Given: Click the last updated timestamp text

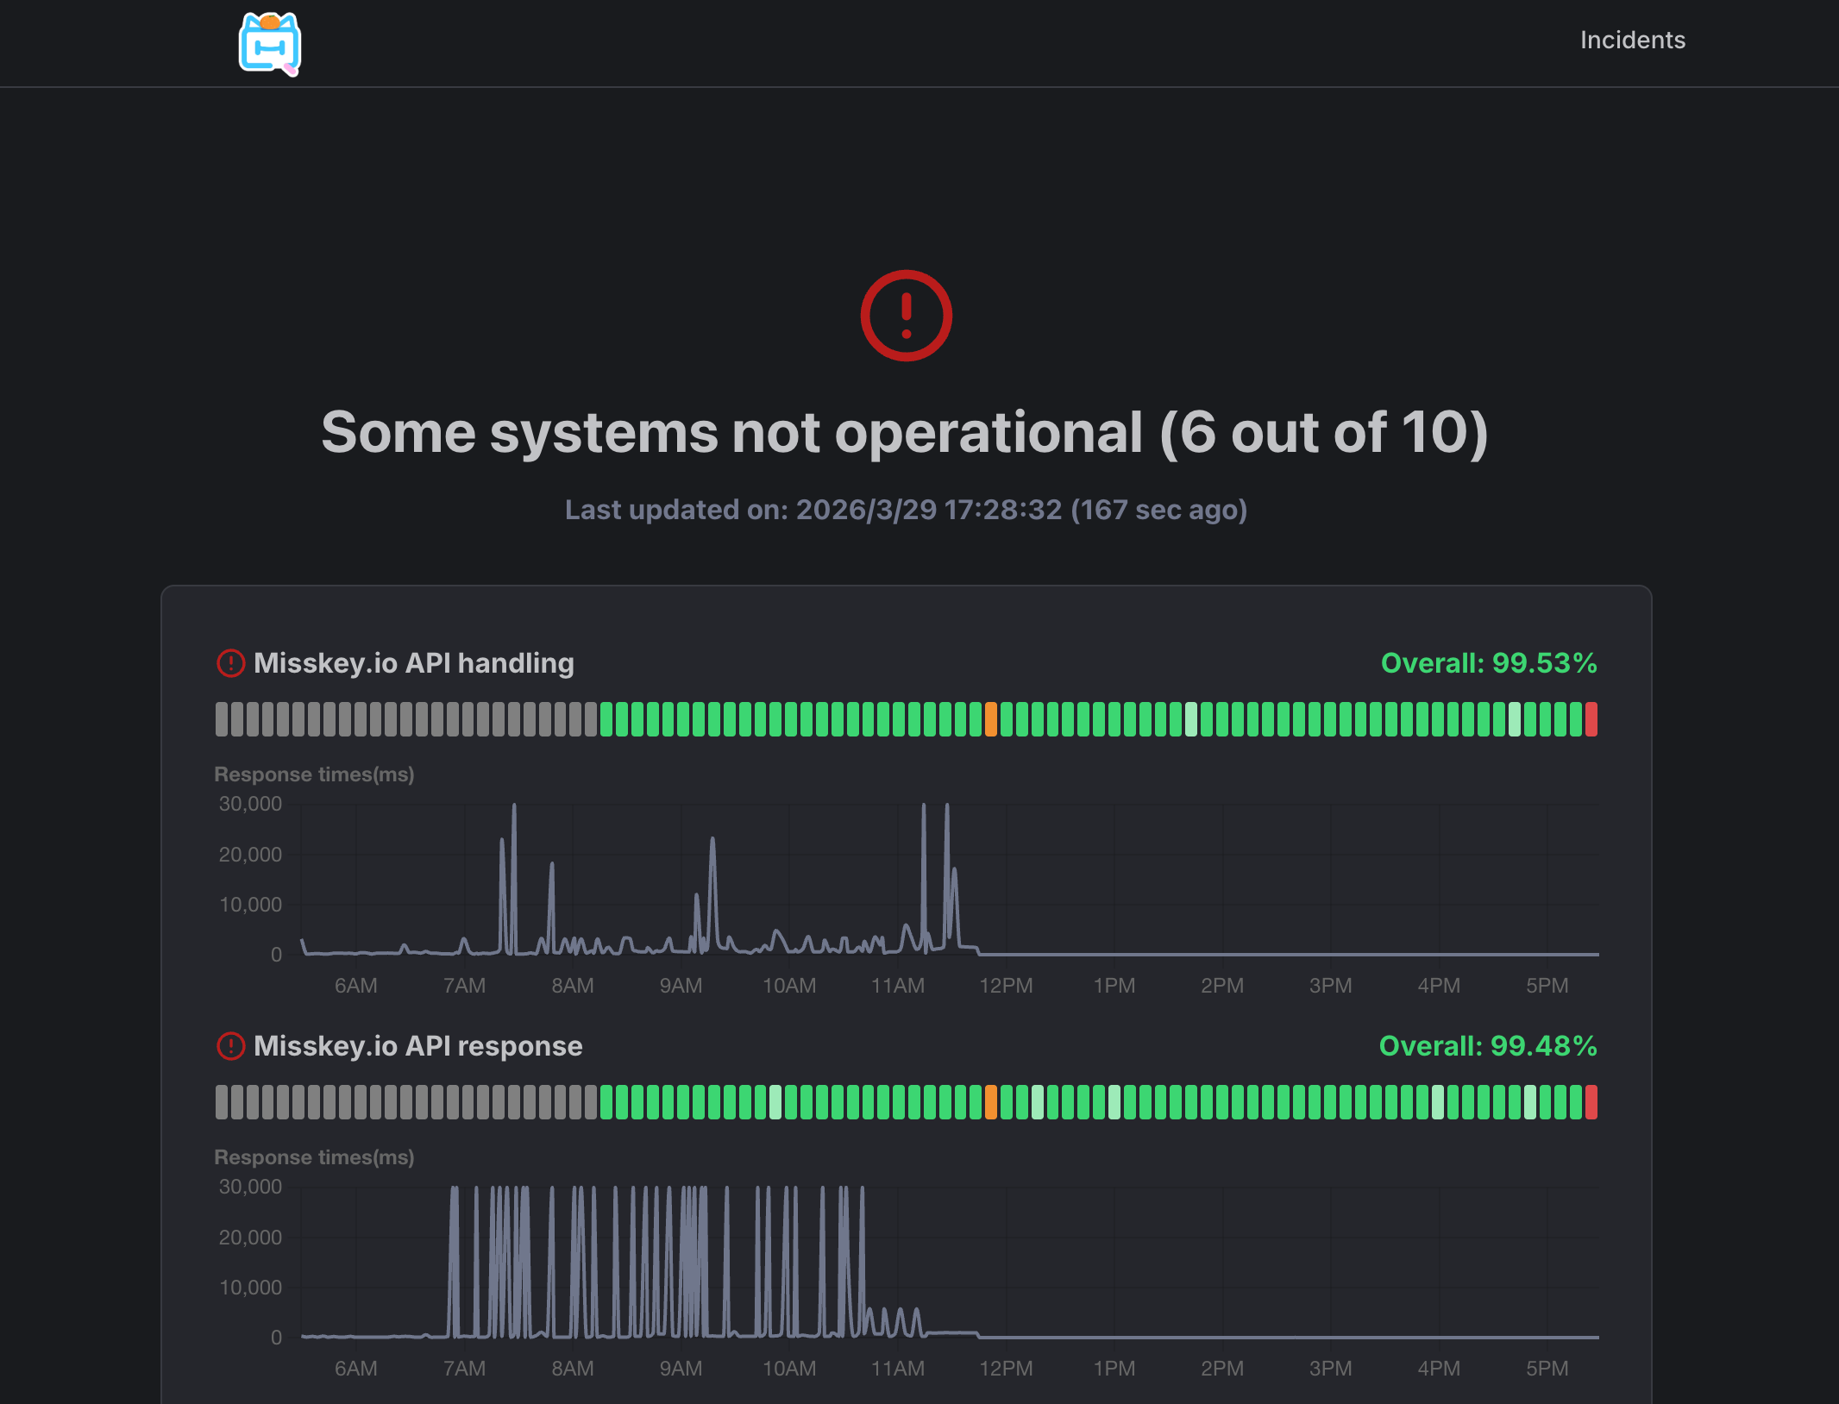Looking at the screenshot, I should coord(906,510).
